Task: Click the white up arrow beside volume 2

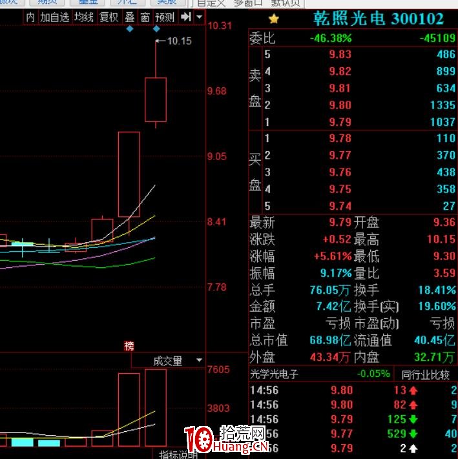Action: click(x=413, y=448)
